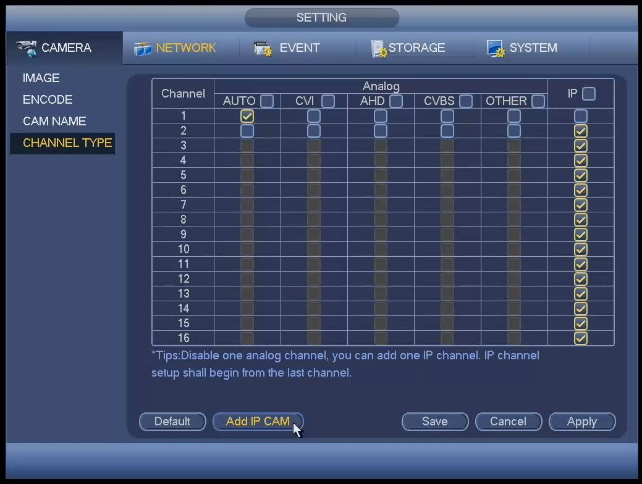This screenshot has height=484, width=642.
Task: Click the SETTING title label
Action: 321,17
